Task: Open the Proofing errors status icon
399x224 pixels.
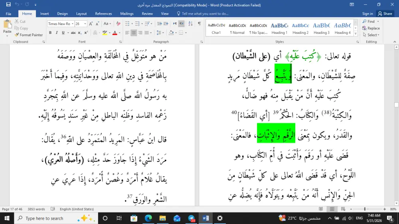Action: point(53,209)
